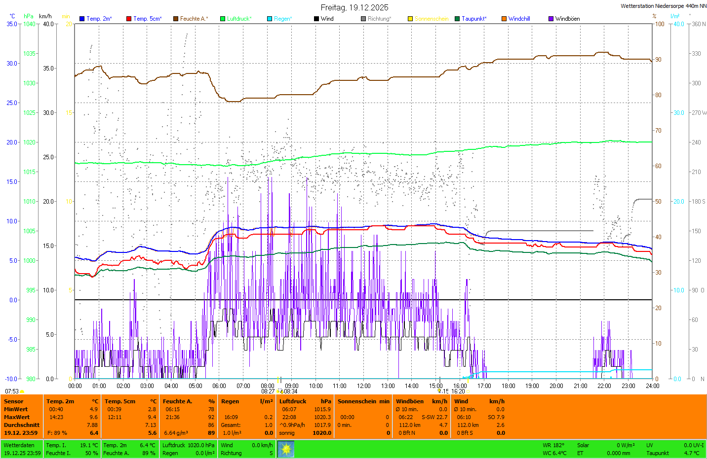Click the orange Windchill legend square

504,19
